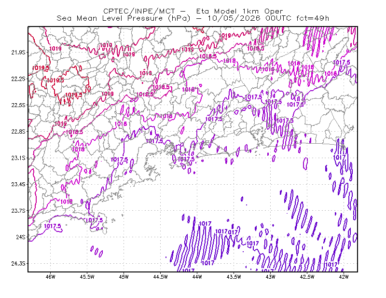Viewport: 386px width, 298px height.
Task: Click the 22.5S latitude axis label
Action: [x=18, y=105]
